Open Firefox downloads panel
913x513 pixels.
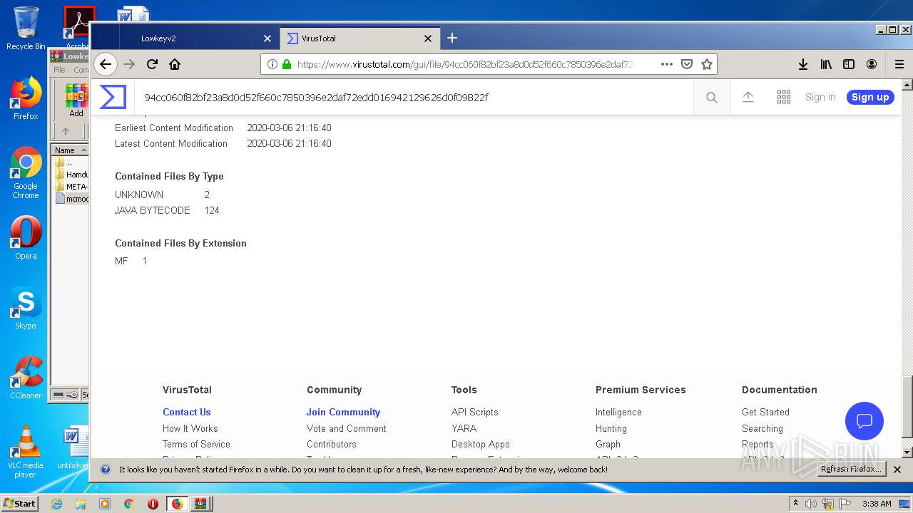click(803, 64)
